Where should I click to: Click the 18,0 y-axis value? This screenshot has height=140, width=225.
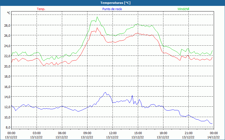point(7,76)
